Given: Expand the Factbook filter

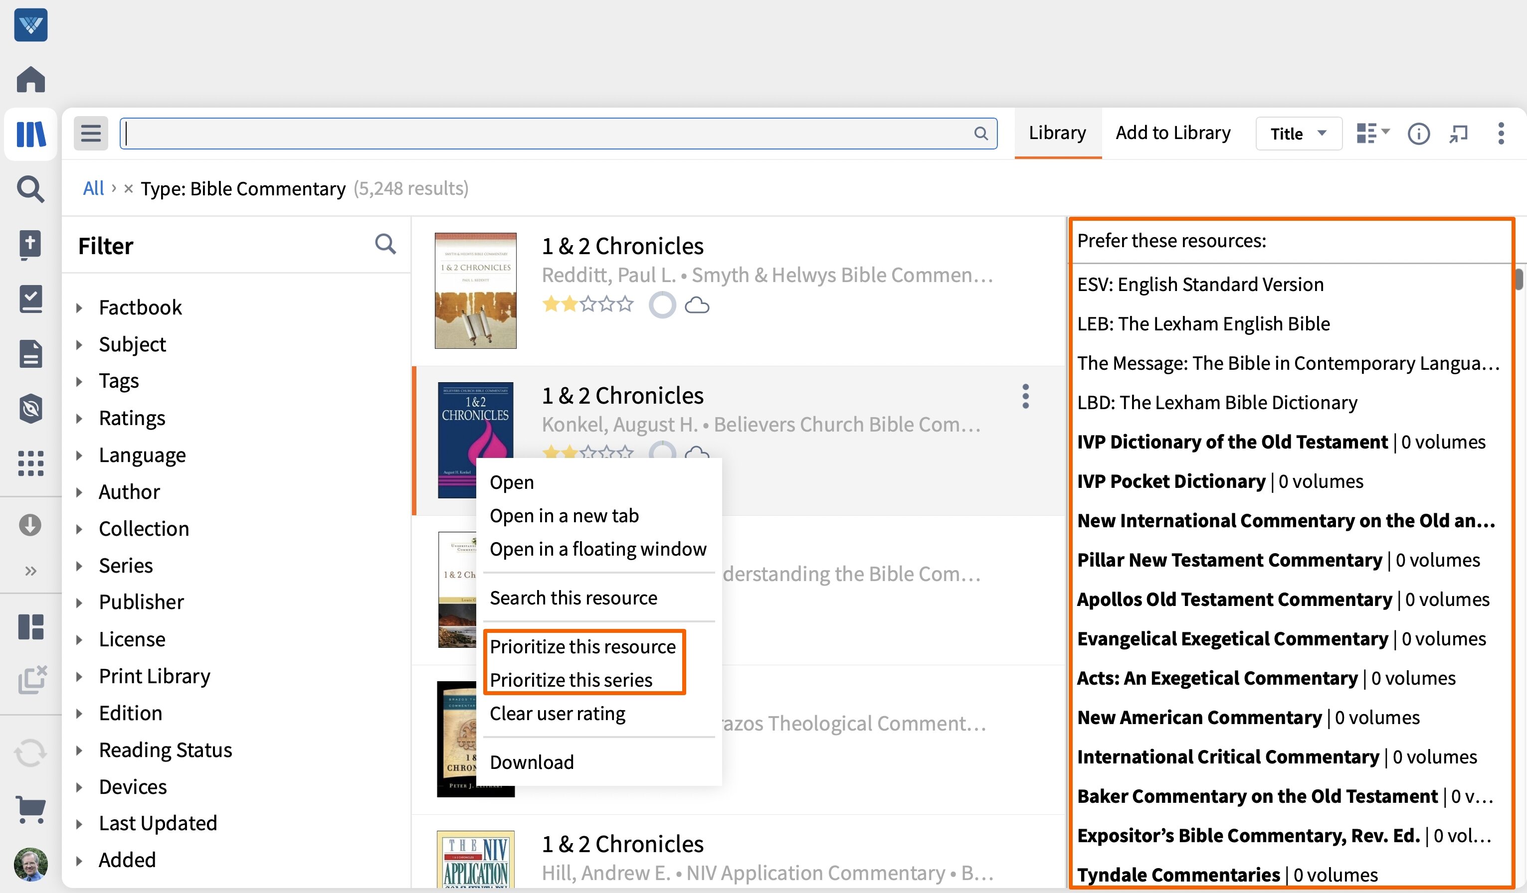Looking at the screenshot, I should [x=79, y=307].
